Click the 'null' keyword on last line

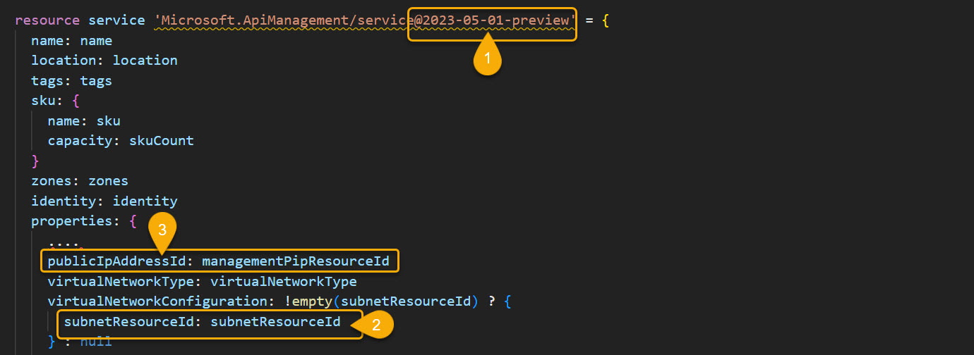tap(96, 343)
